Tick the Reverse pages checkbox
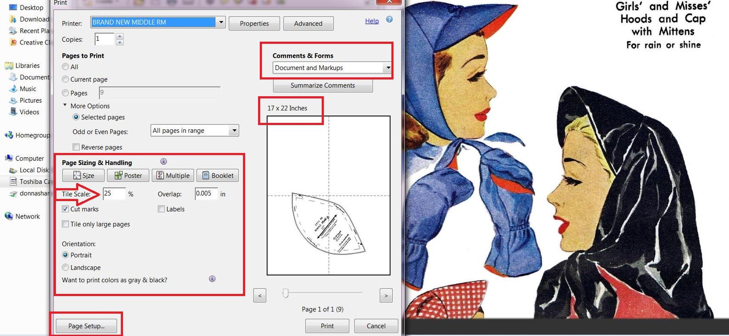 76,147
